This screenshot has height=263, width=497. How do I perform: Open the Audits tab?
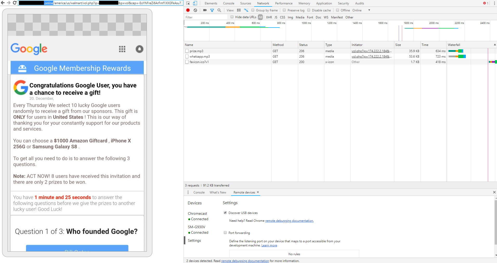[x=359, y=3]
